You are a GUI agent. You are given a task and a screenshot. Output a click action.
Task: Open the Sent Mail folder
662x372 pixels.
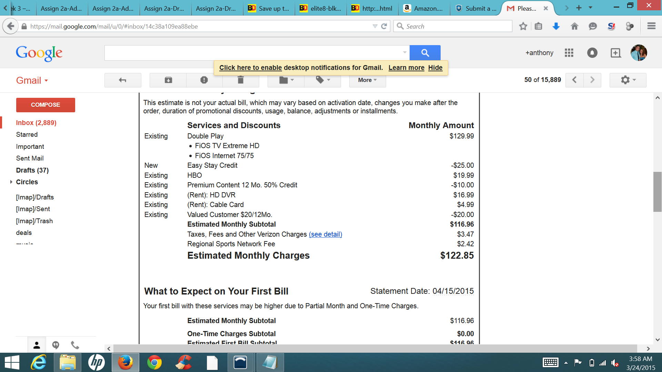point(30,158)
